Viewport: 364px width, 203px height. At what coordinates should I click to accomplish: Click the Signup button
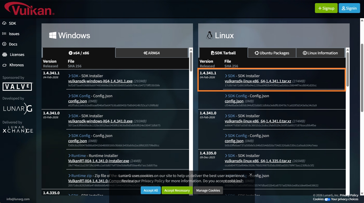pos(326,8)
